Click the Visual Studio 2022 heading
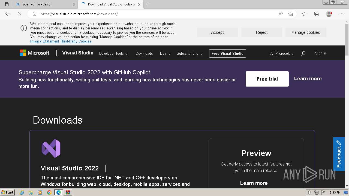The image size is (349, 196). tap(70, 168)
